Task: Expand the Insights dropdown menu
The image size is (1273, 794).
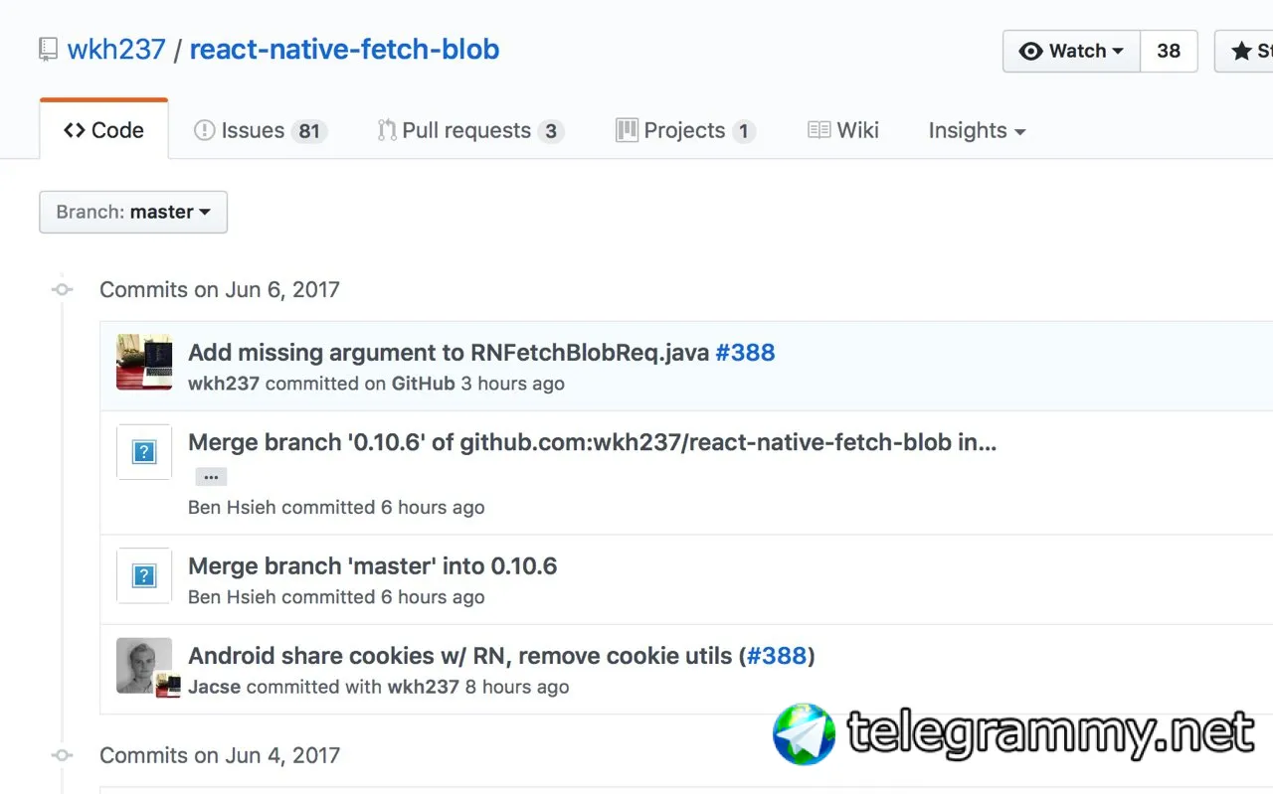Action: [977, 130]
